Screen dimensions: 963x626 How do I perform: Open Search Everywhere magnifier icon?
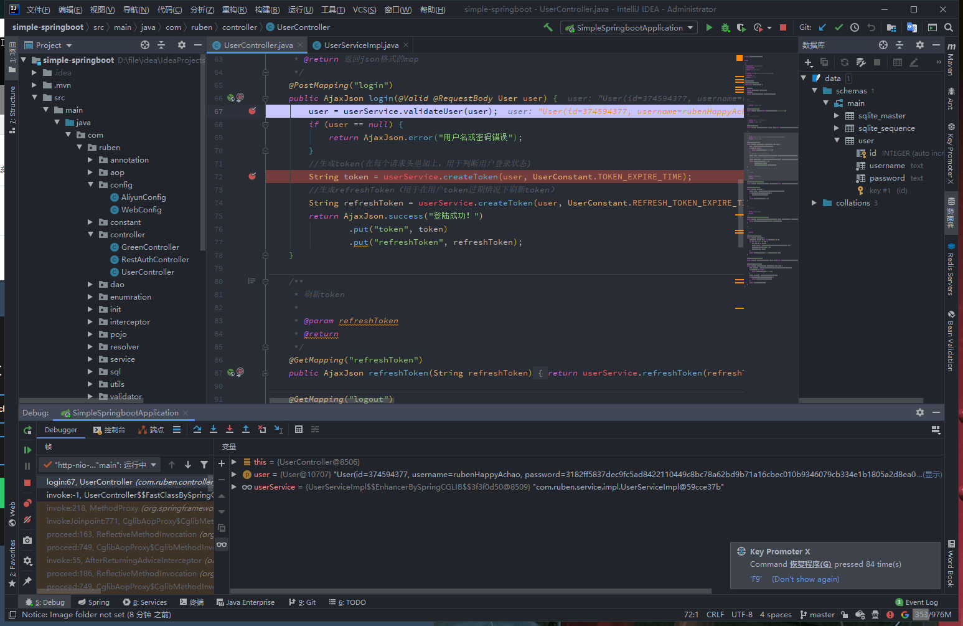(948, 27)
